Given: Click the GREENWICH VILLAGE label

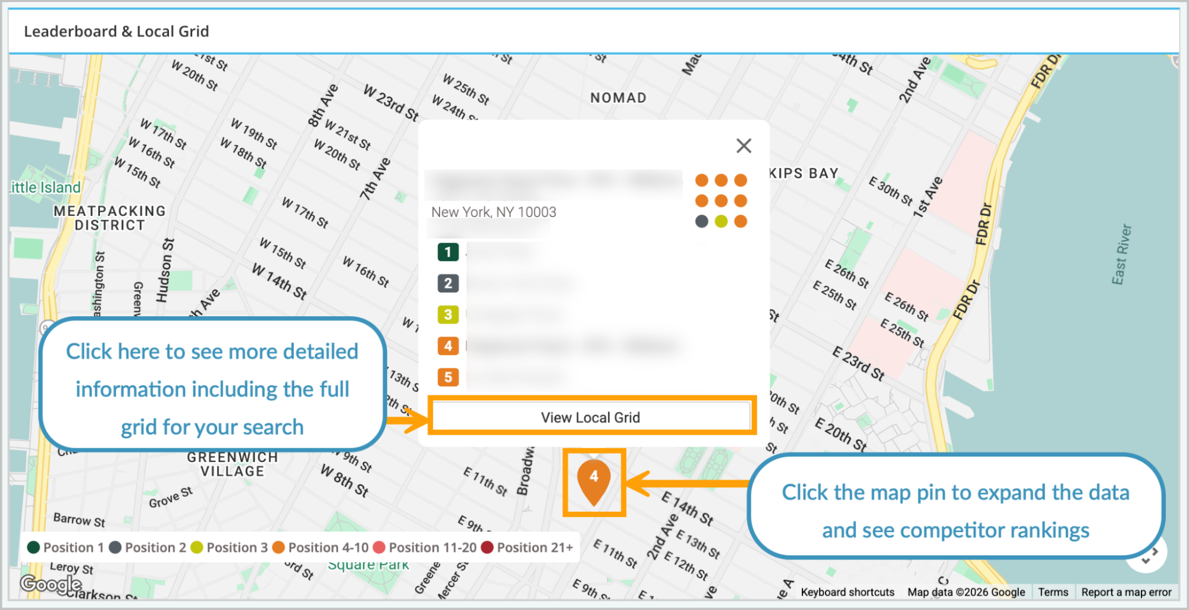Looking at the screenshot, I should (x=233, y=464).
